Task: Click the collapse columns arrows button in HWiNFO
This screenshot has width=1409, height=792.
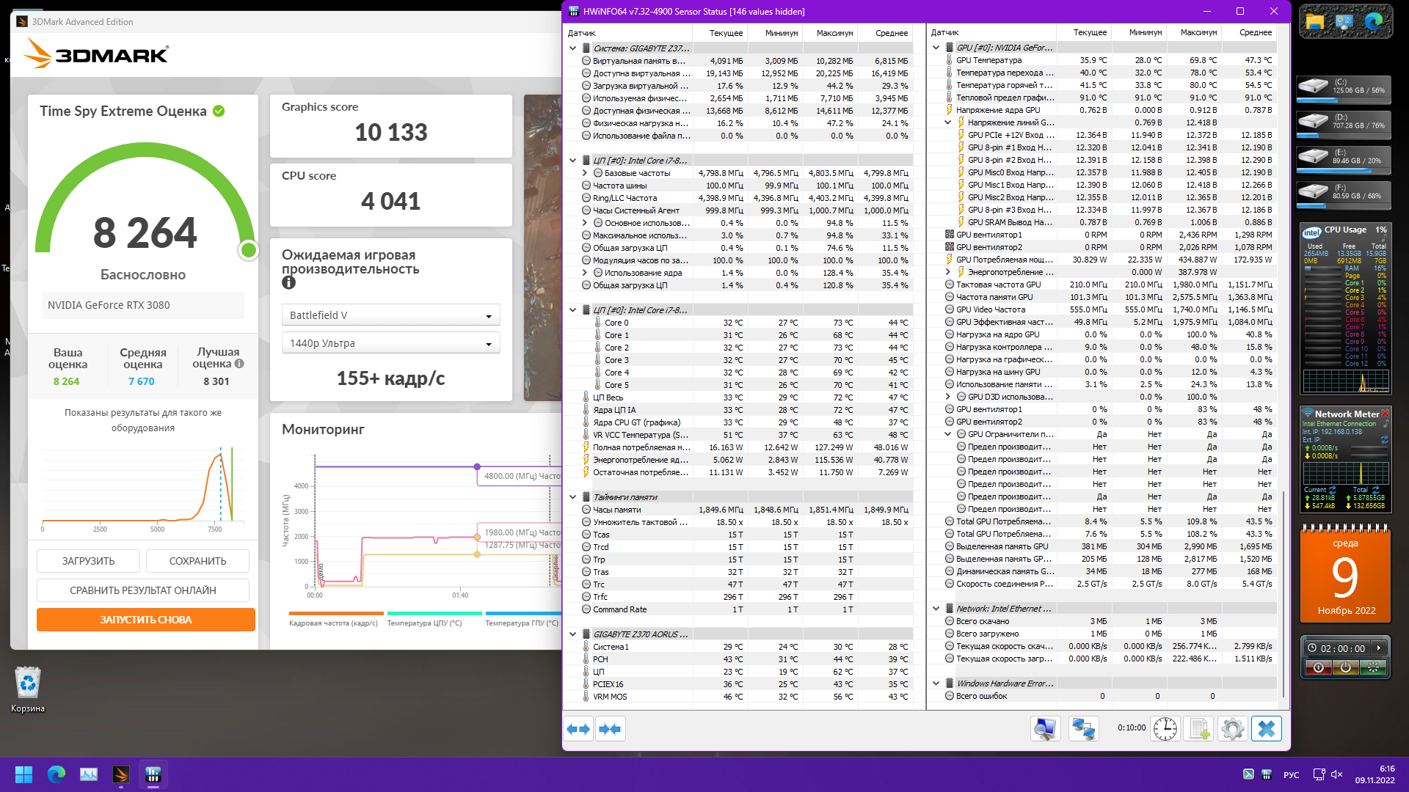Action: click(x=611, y=729)
